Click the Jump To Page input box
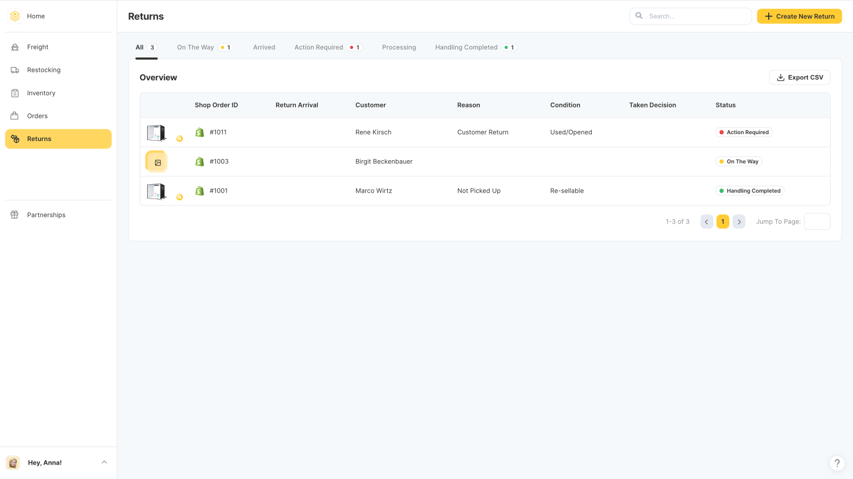853x479 pixels. [x=817, y=221]
